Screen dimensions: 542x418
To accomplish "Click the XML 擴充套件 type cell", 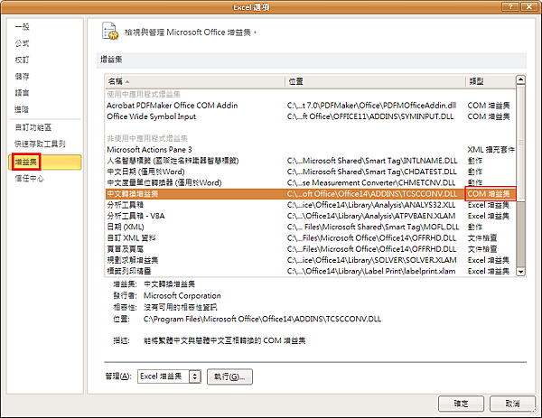I will click(x=491, y=150).
